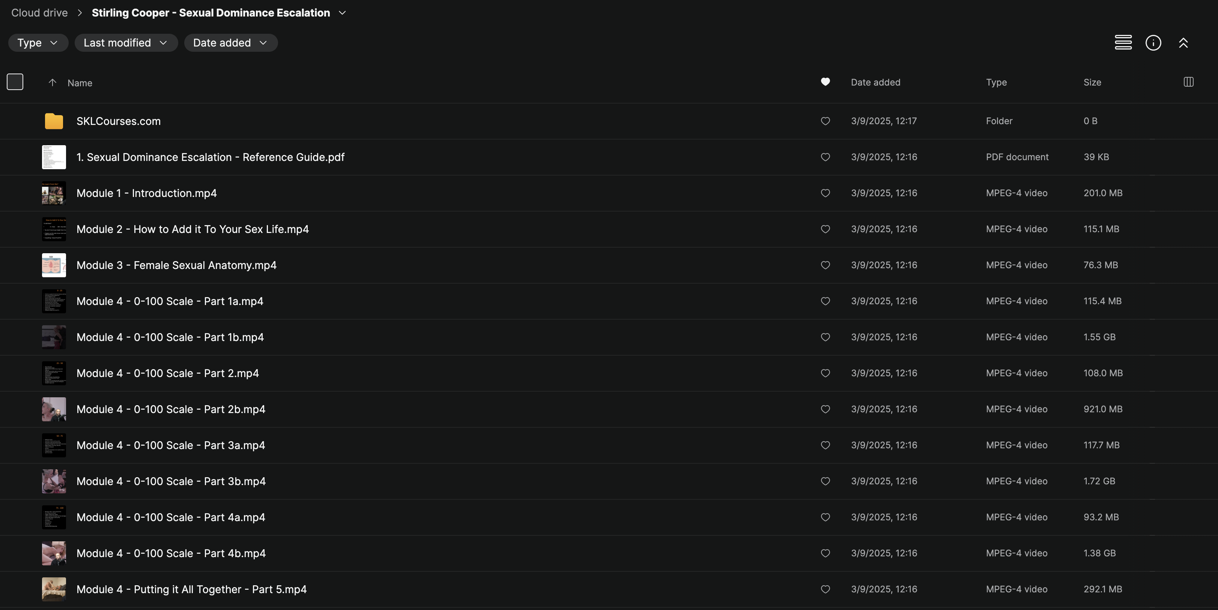Viewport: 1218px width, 610px height.
Task: Favorite the SKLCourses.com folder
Action: coord(825,121)
